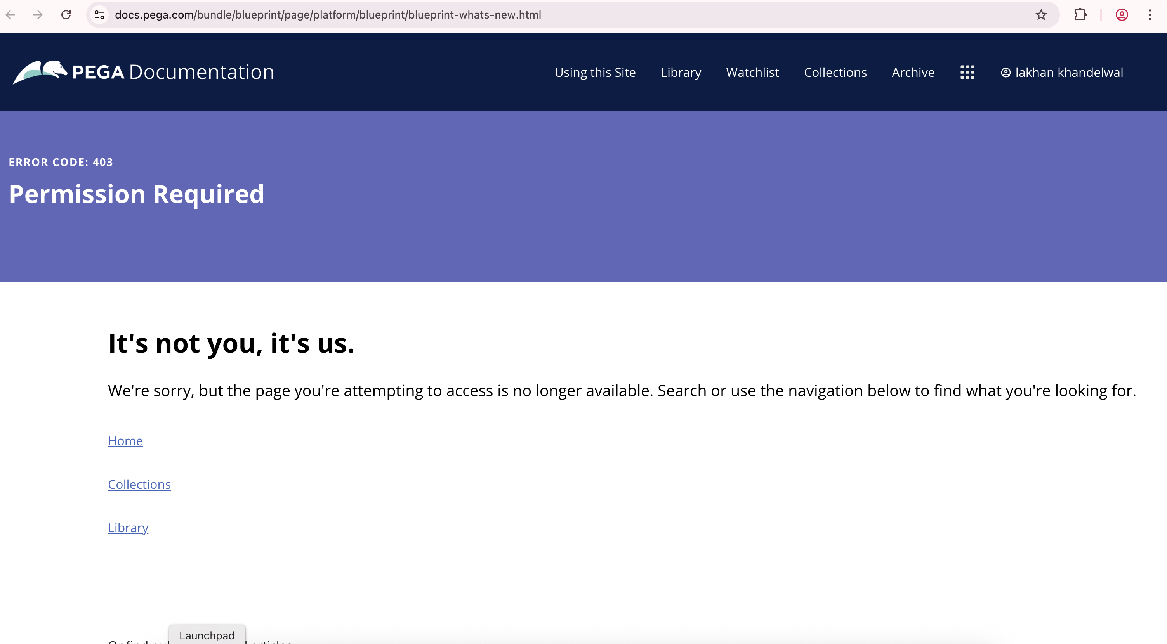Open Collections in top navigation

(835, 73)
